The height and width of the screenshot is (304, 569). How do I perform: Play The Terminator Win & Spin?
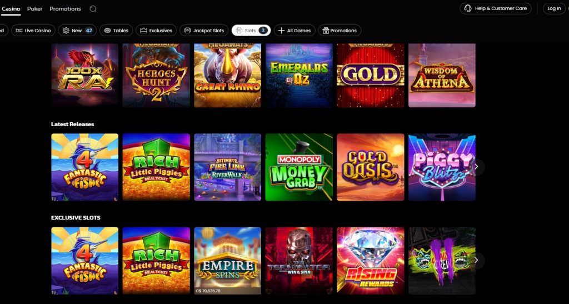point(299,261)
